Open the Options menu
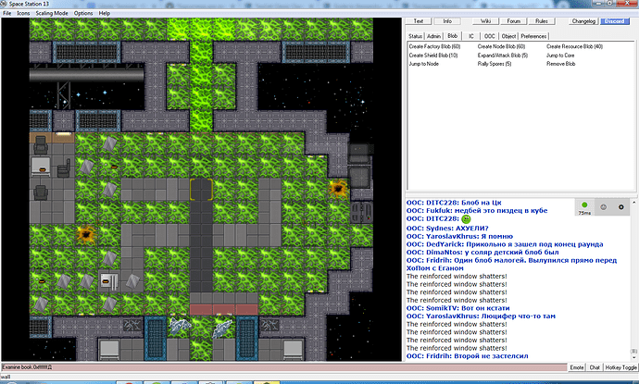 pos(83,13)
